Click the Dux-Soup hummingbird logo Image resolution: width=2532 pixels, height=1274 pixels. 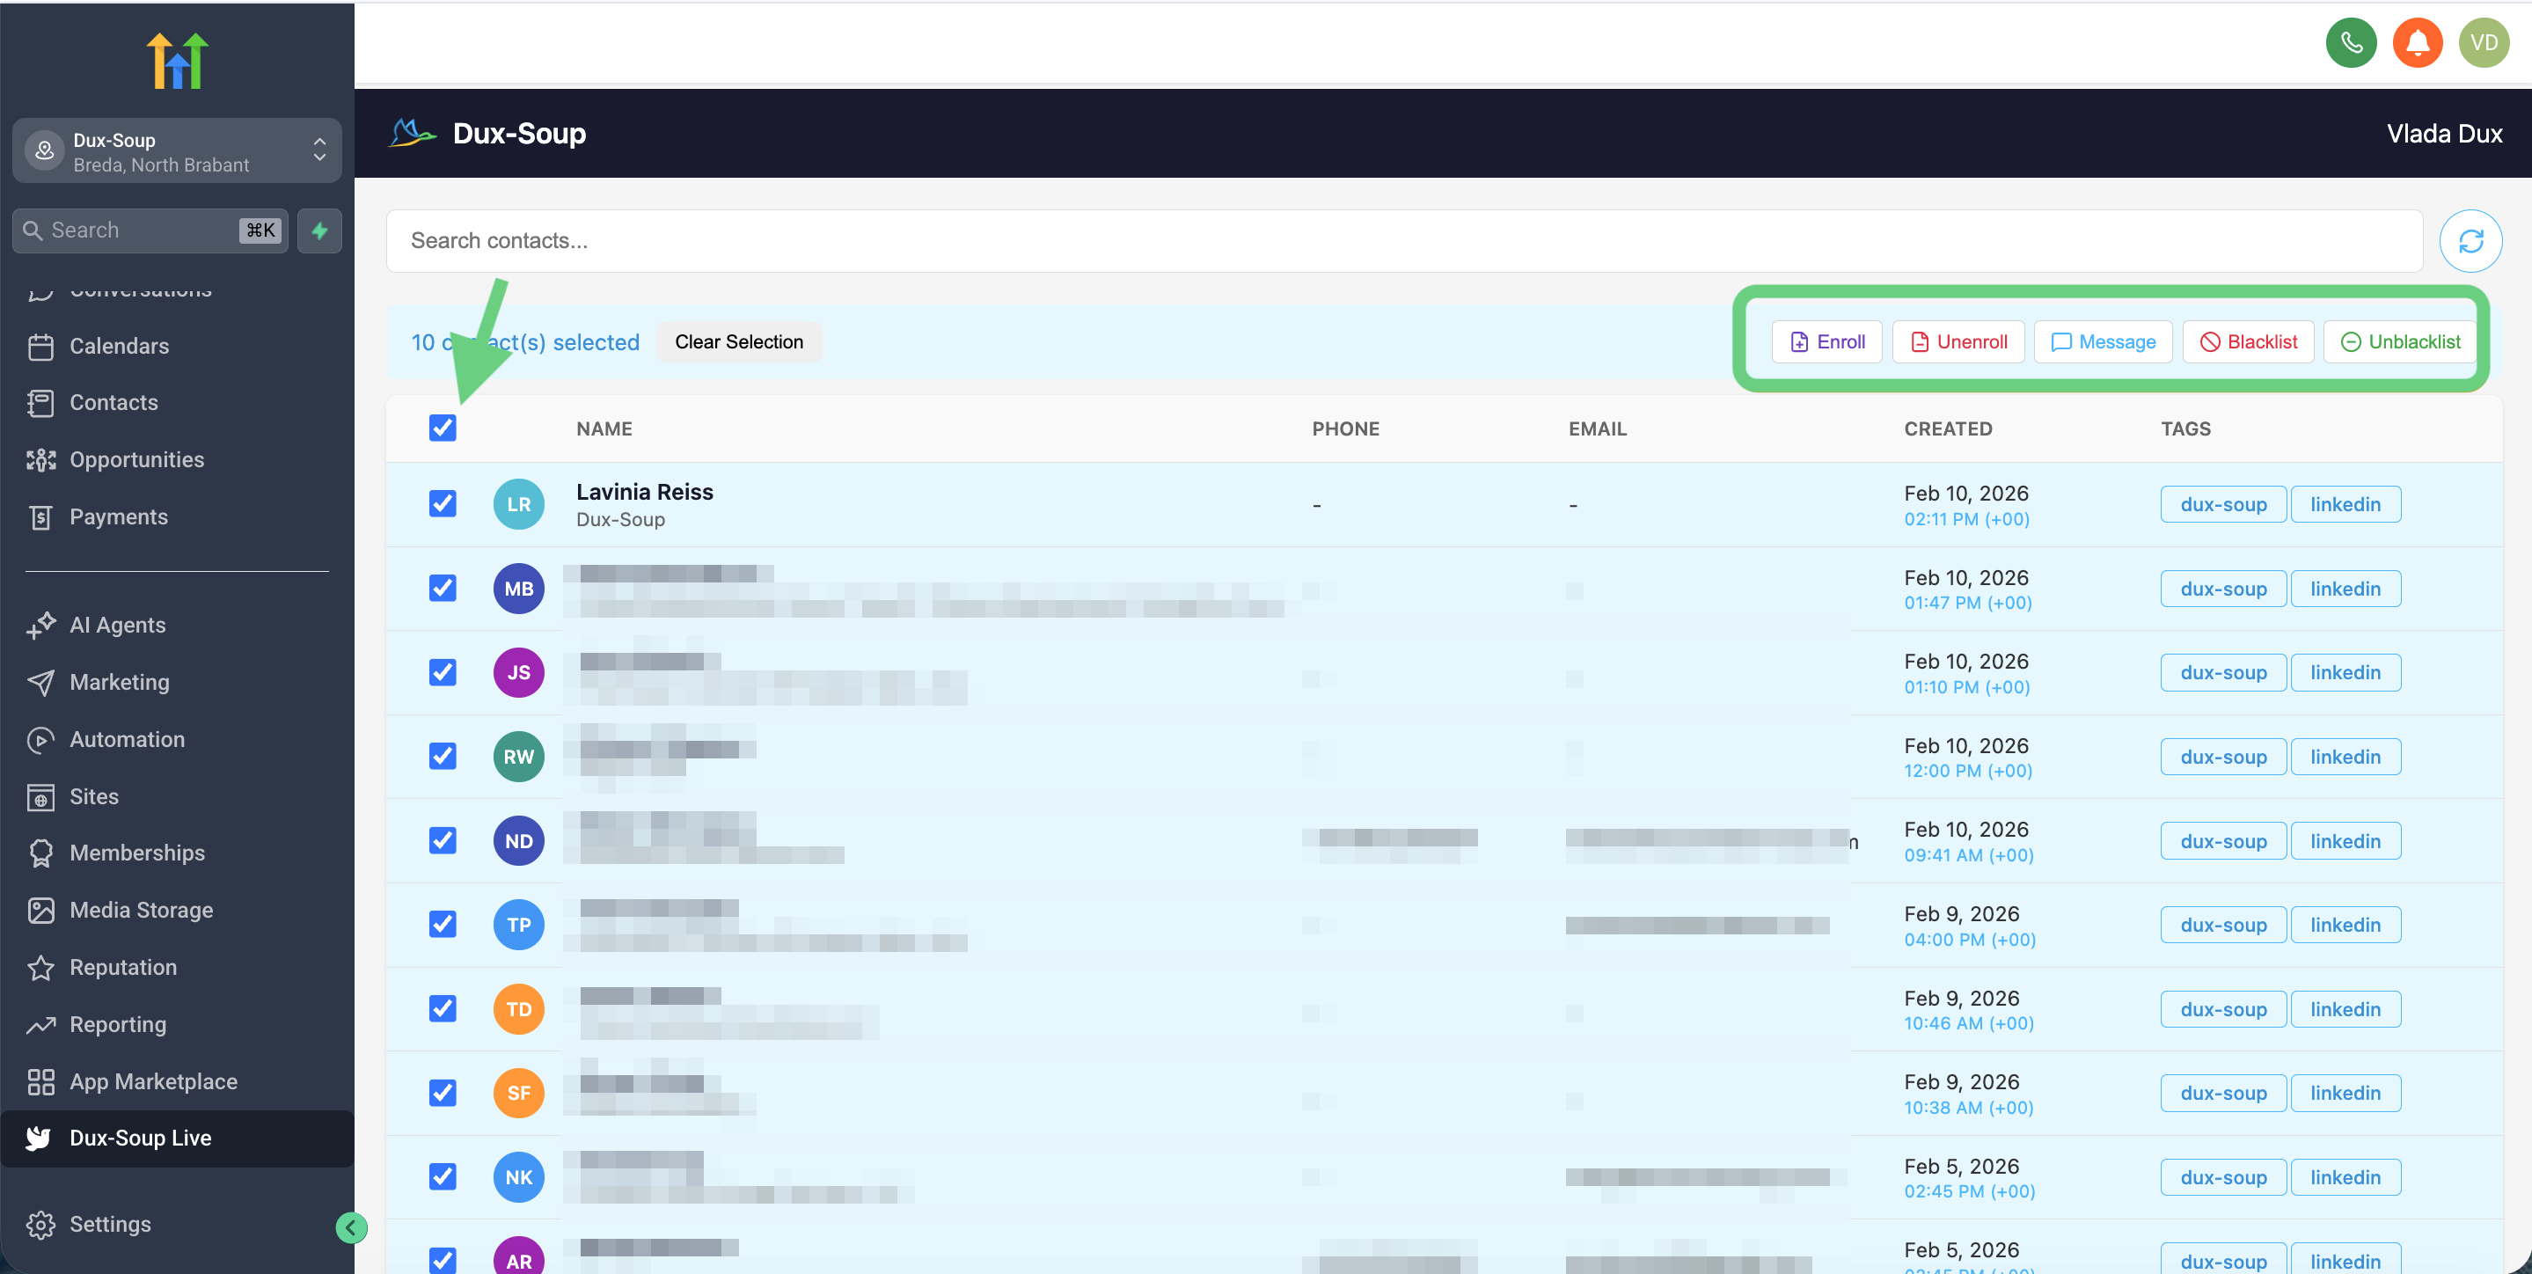coord(412,133)
